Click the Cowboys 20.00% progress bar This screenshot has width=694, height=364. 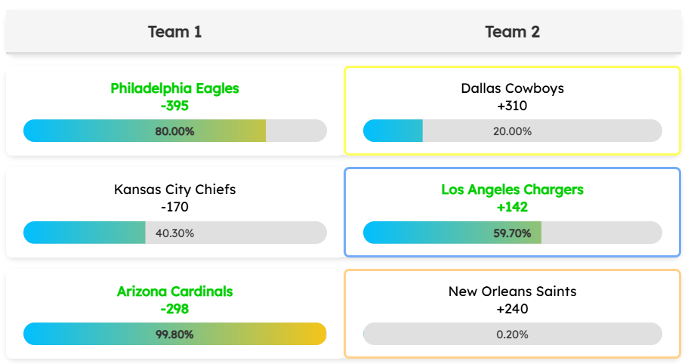512,131
